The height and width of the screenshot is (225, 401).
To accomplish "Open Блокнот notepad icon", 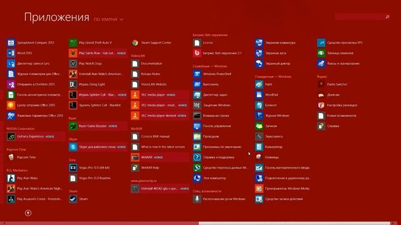I will tap(259, 105).
